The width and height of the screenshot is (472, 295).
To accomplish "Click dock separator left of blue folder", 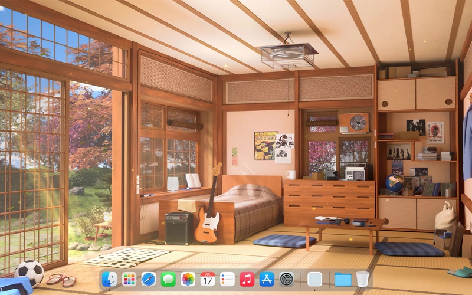I will (x=329, y=279).
